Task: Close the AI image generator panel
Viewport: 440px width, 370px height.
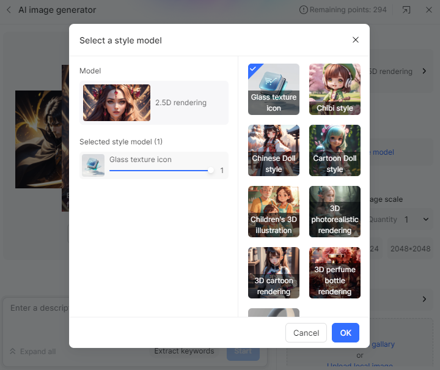Action: click(x=429, y=10)
